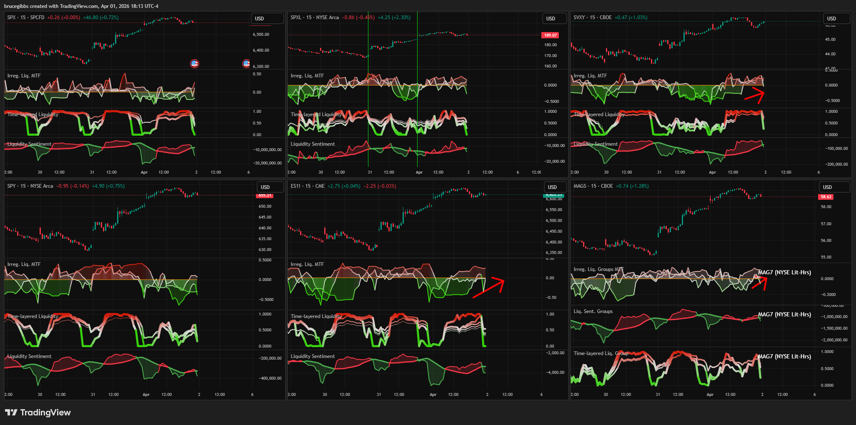Screen dimensions: 856x425
Task: Select the red arrow drawing on ES1! chart
Action: (489, 287)
